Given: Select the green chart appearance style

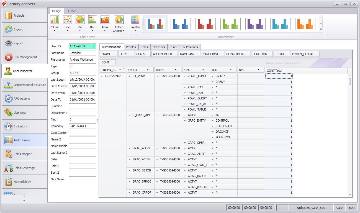Looking at the screenshot, I should click(x=230, y=24).
